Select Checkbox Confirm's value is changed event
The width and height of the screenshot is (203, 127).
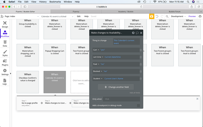click(28, 82)
